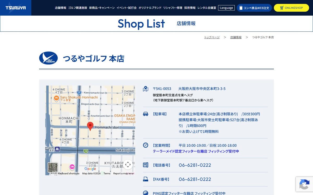
Task: Click the FAX number 06-6281-0222
Action: (x=195, y=179)
